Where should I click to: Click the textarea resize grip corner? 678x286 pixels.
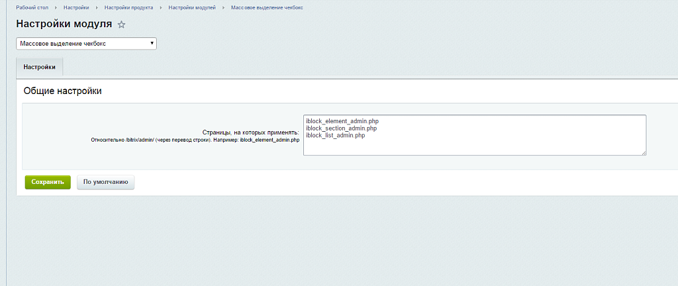coord(644,152)
